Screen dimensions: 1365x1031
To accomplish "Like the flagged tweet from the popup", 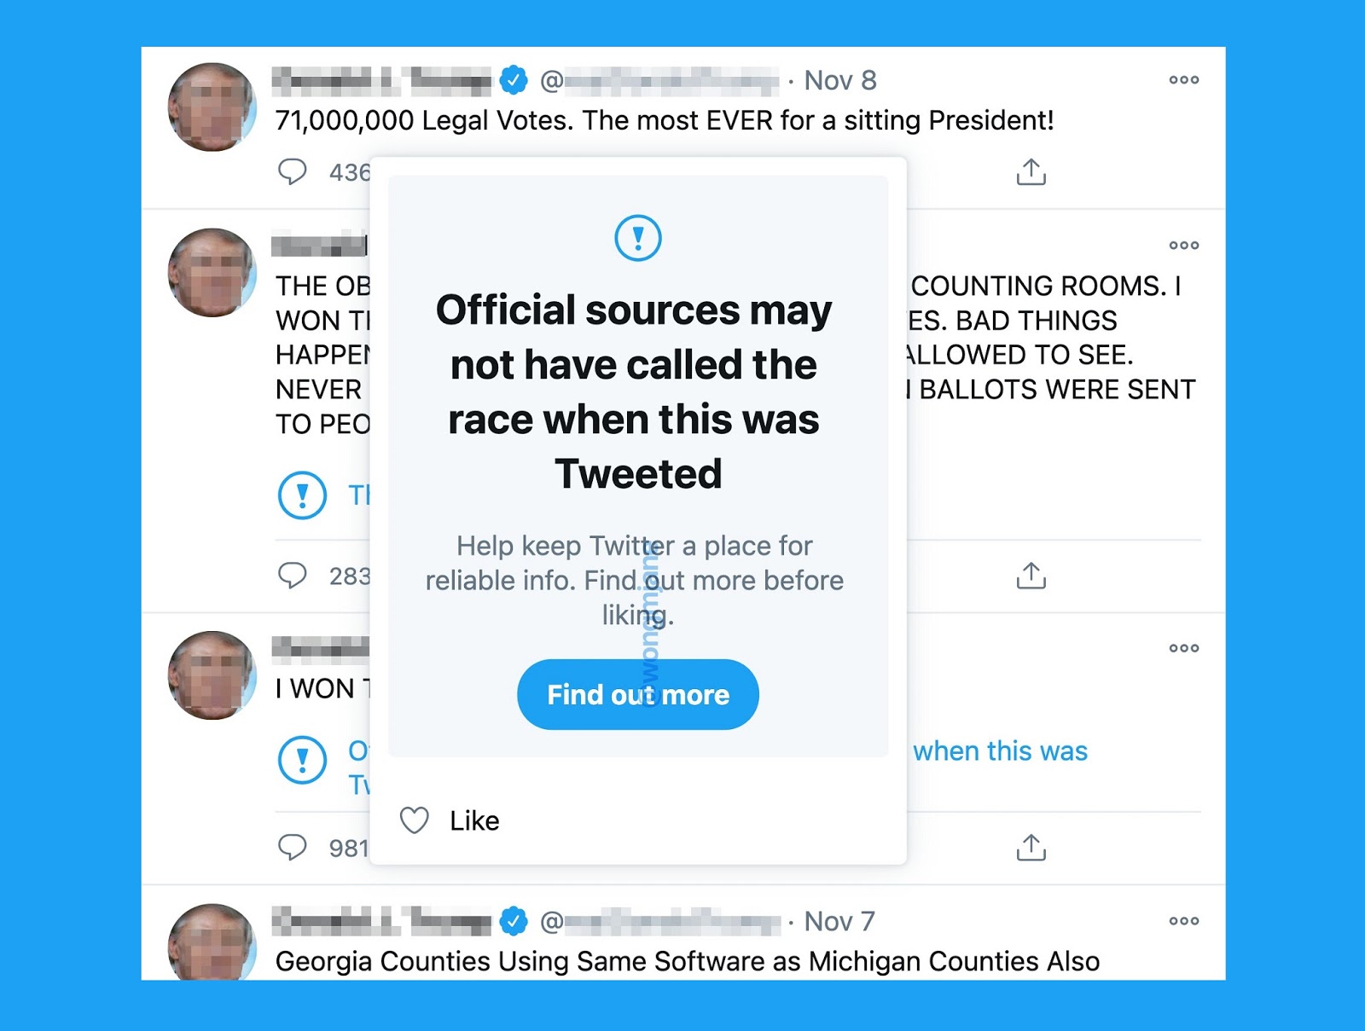I will point(450,820).
